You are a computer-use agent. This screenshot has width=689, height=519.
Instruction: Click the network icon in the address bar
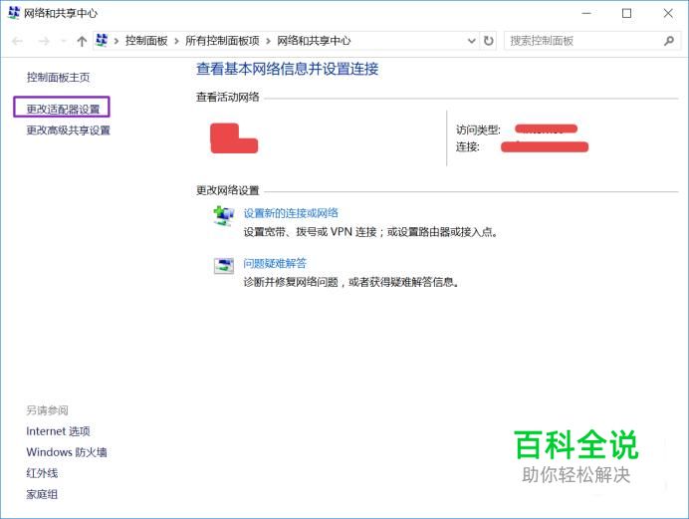click(x=102, y=41)
